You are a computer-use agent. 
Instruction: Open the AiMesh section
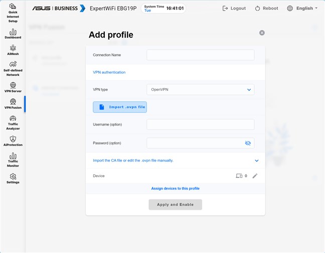click(13, 50)
